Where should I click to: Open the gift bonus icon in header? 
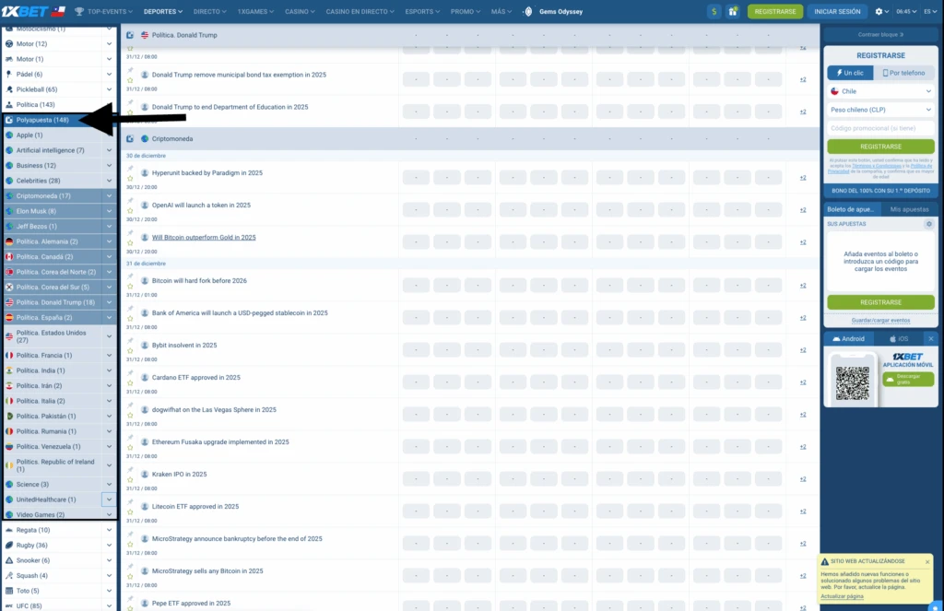click(733, 12)
